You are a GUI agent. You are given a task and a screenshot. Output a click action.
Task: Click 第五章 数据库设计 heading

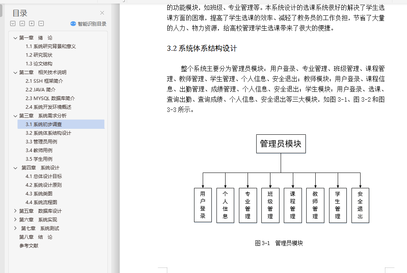coord(41,211)
